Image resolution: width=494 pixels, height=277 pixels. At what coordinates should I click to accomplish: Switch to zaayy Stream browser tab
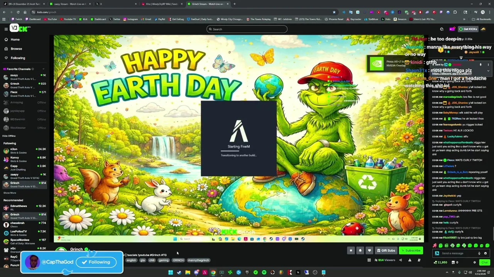click(x=69, y=4)
